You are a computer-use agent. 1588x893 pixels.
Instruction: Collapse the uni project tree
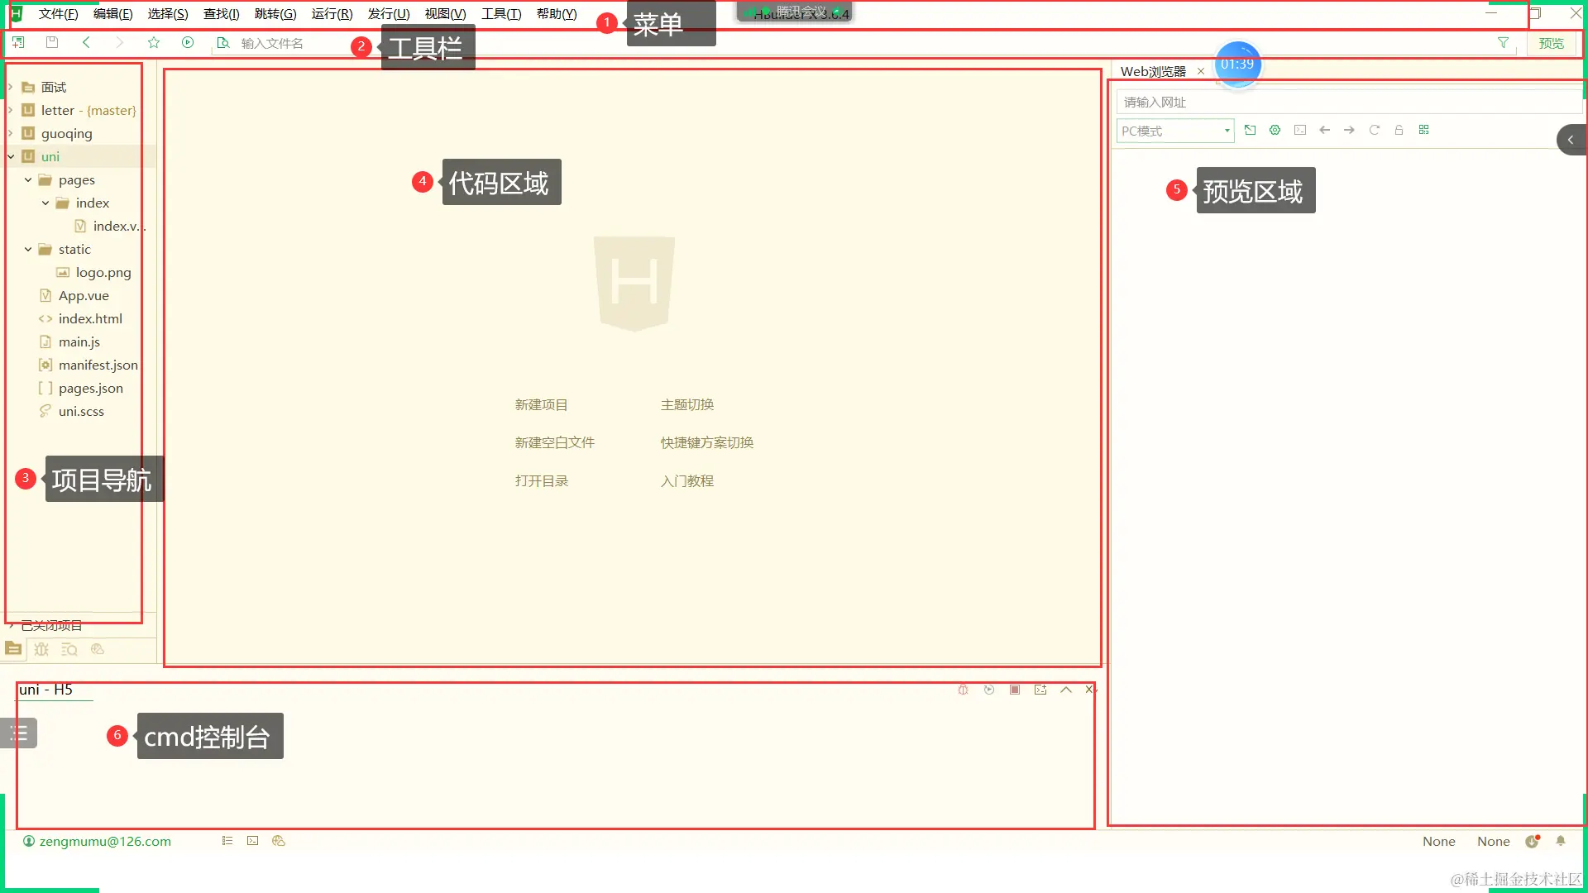[11, 156]
